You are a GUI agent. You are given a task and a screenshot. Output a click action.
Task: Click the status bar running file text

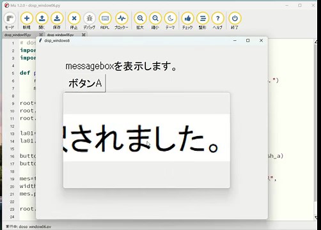click(28, 227)
